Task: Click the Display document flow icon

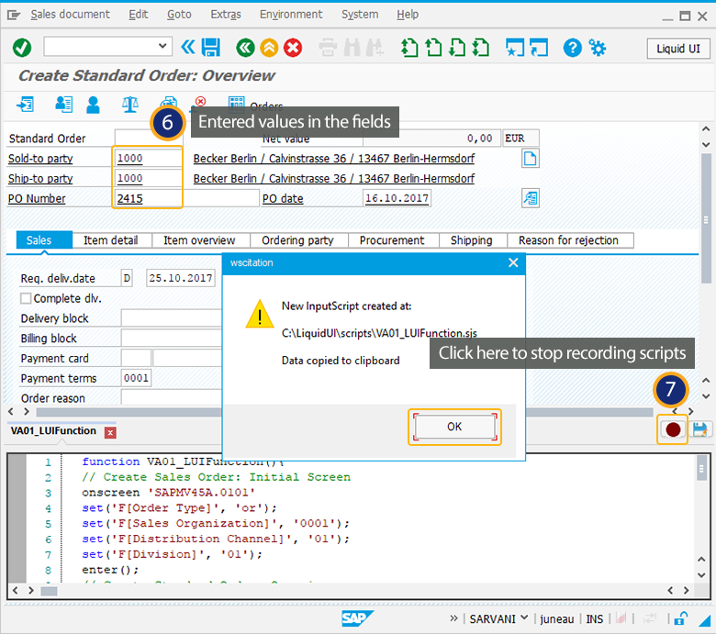Action: click(25, 104)
